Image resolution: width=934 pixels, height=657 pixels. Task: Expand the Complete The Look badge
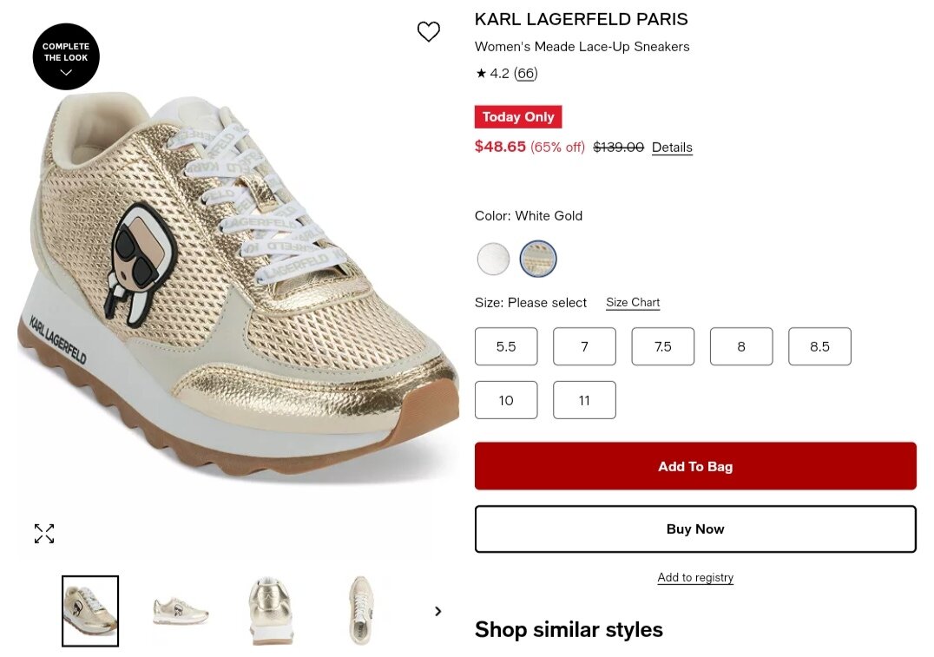pyautogui.click(x=66, y=56)
